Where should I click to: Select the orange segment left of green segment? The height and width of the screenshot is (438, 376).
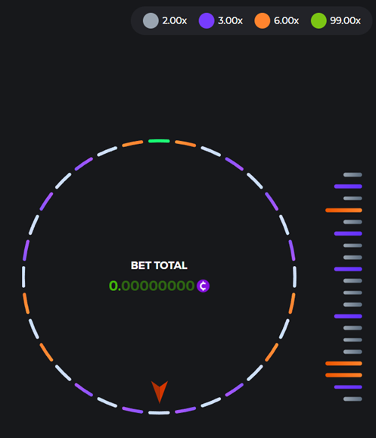[132, 143]
